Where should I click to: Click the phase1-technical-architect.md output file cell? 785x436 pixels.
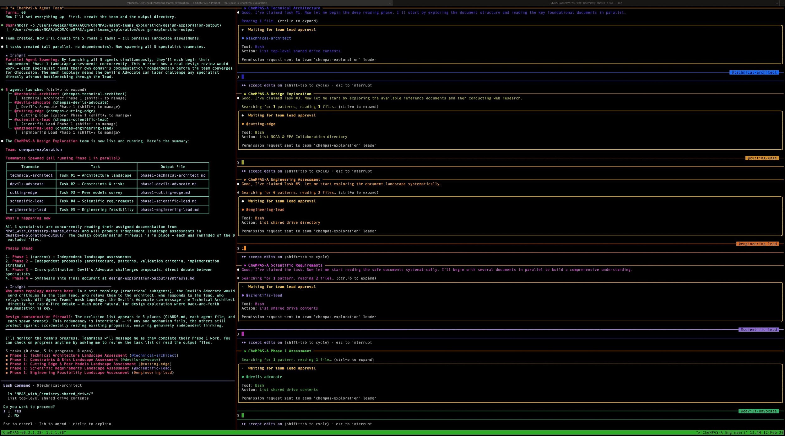173,175
